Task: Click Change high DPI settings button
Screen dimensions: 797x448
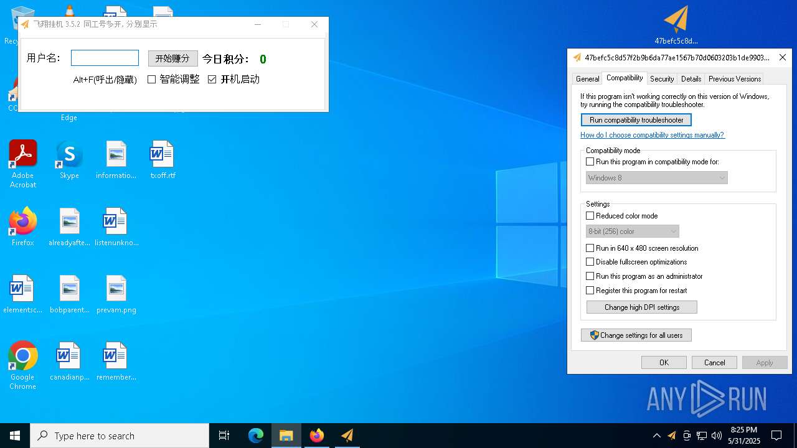Action: coord(642,307)
